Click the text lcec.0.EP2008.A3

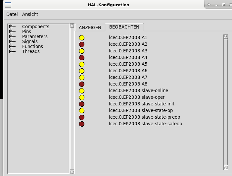(x=128, y=51)
